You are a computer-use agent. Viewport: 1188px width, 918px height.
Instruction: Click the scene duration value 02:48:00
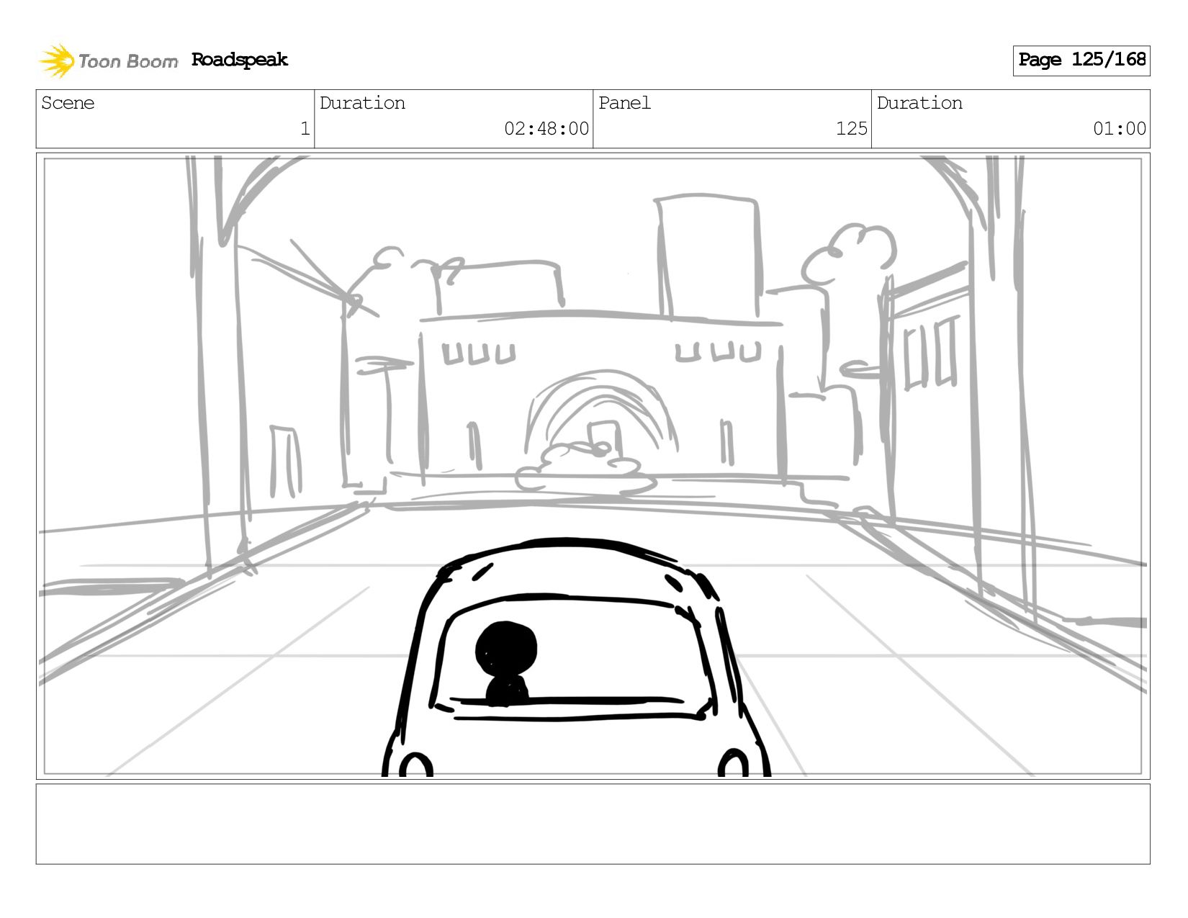coord(546,129)
